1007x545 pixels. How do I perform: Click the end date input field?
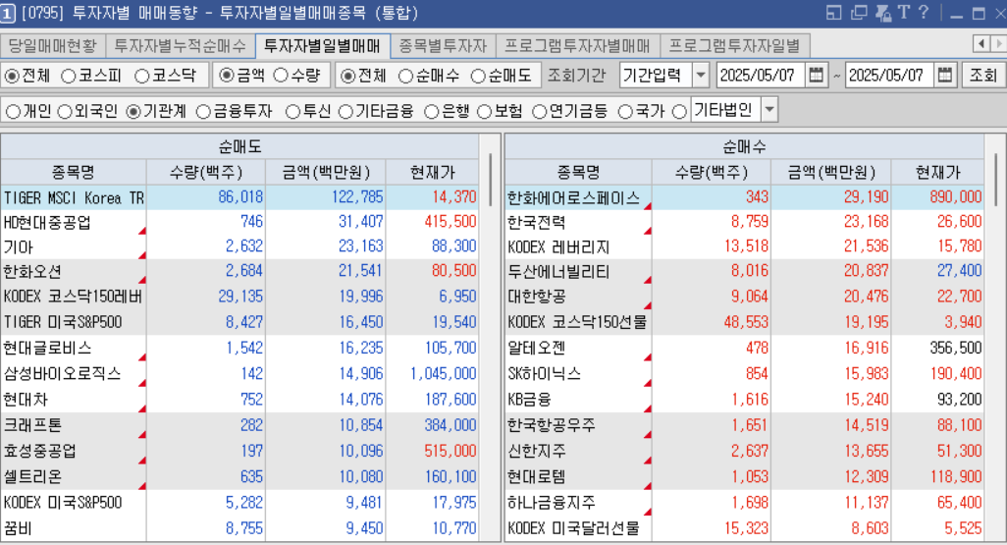(x=887, y=76)
